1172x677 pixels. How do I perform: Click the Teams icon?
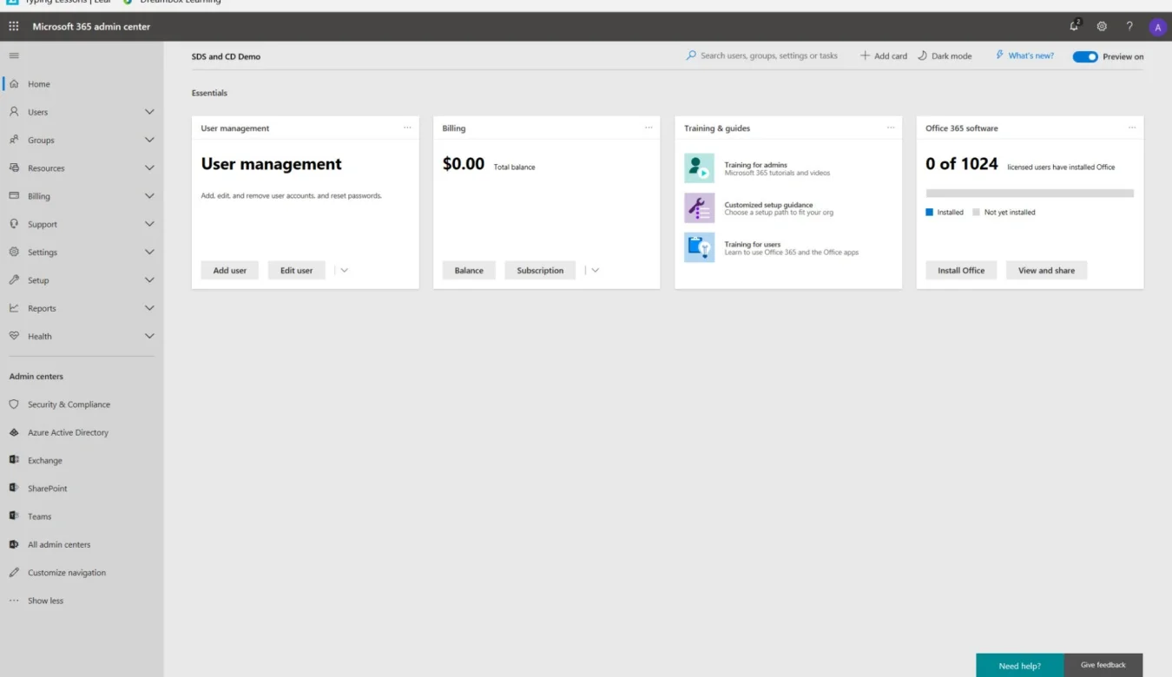tap(14, 516)
